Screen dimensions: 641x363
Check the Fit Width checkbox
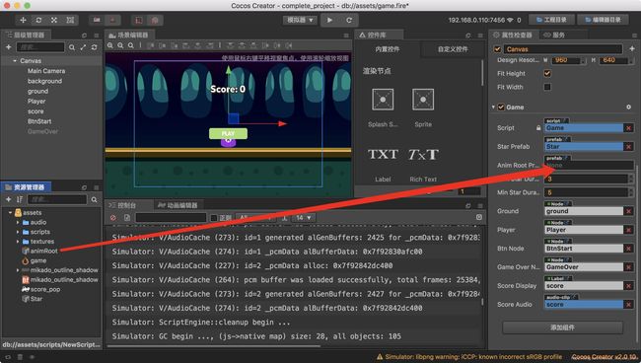pos(547,87)
